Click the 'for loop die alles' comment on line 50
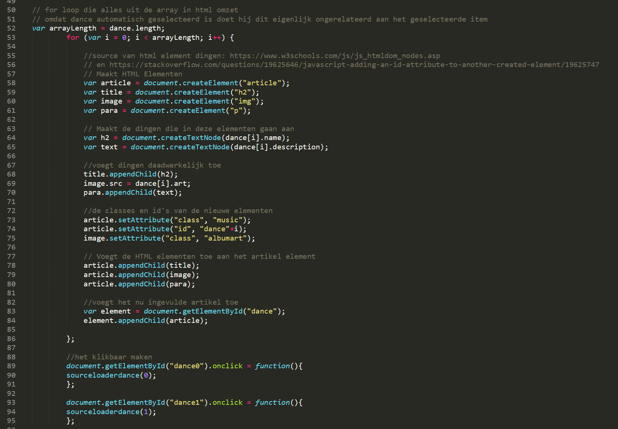 pyautogui.click(x=135, y=10)
